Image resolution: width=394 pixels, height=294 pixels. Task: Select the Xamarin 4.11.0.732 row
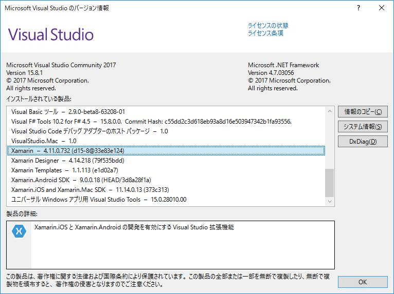point(166,151)
